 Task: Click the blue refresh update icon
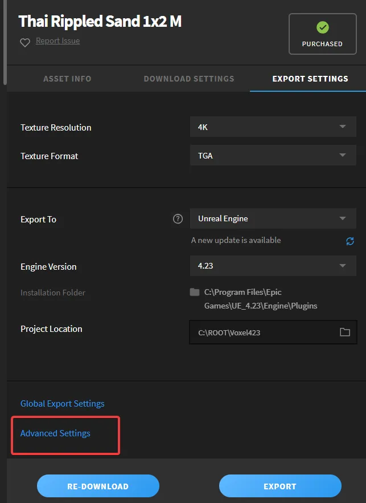click(350, 241)
